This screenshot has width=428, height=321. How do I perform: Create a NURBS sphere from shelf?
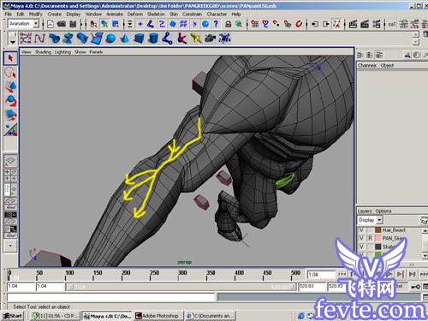(110, 38)
